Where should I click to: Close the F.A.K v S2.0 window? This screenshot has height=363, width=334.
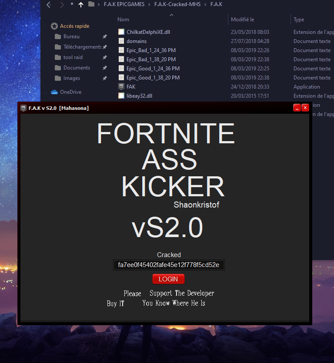305,108
